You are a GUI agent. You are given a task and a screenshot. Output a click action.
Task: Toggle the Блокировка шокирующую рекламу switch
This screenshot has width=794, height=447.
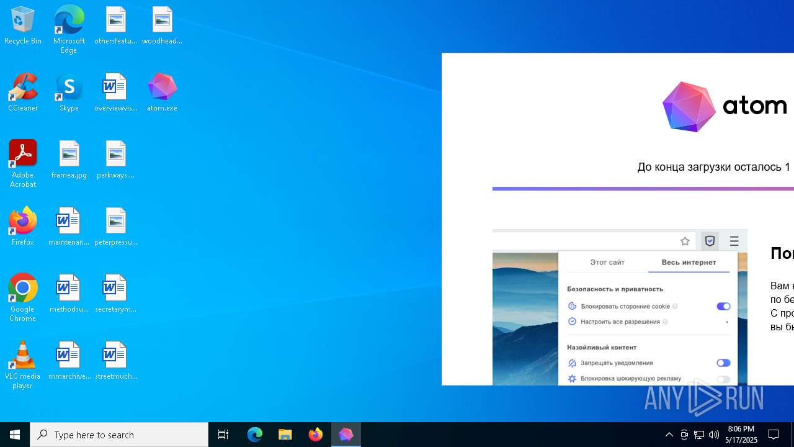[x=723, y=379]
